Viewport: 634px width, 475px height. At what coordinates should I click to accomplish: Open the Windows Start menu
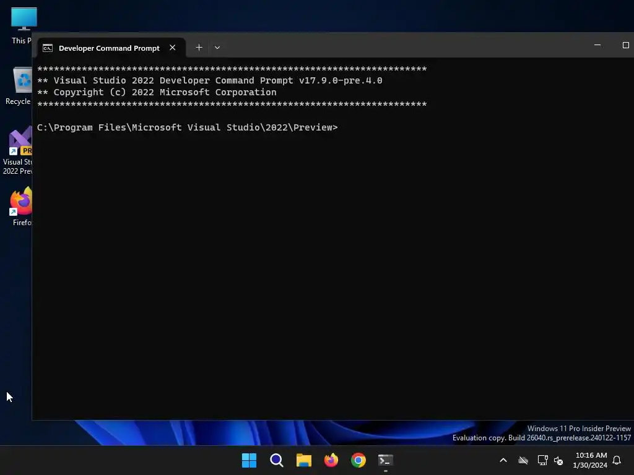[x=249, y=460]
